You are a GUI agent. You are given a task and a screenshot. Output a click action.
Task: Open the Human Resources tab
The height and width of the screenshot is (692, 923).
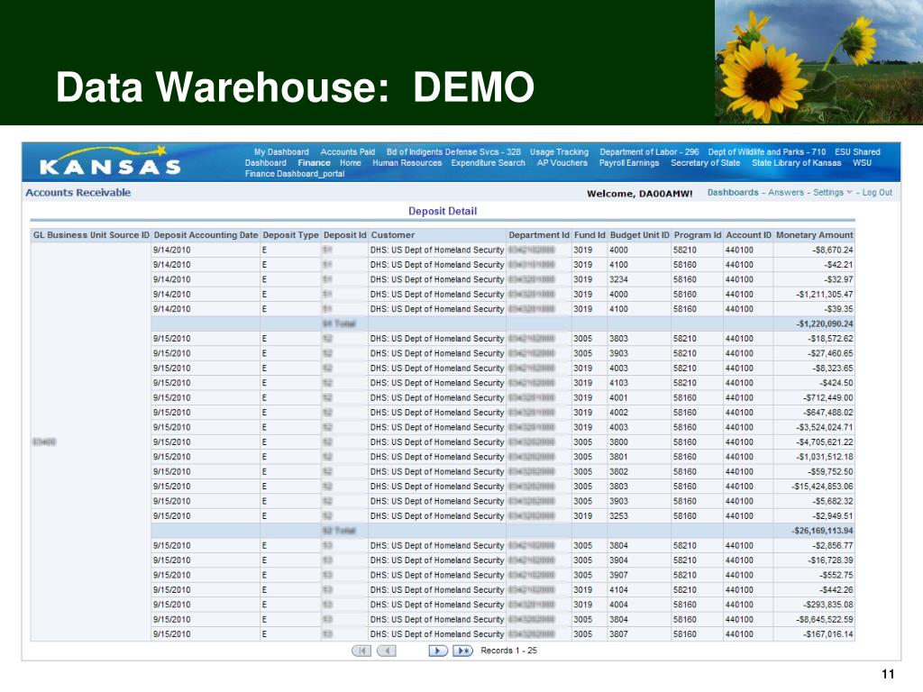[x=407, y=163]
